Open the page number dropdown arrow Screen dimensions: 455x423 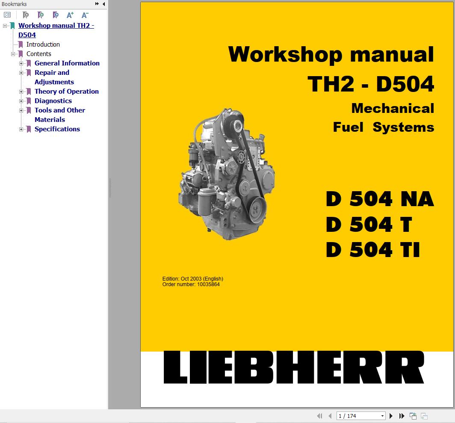[382, 416]
